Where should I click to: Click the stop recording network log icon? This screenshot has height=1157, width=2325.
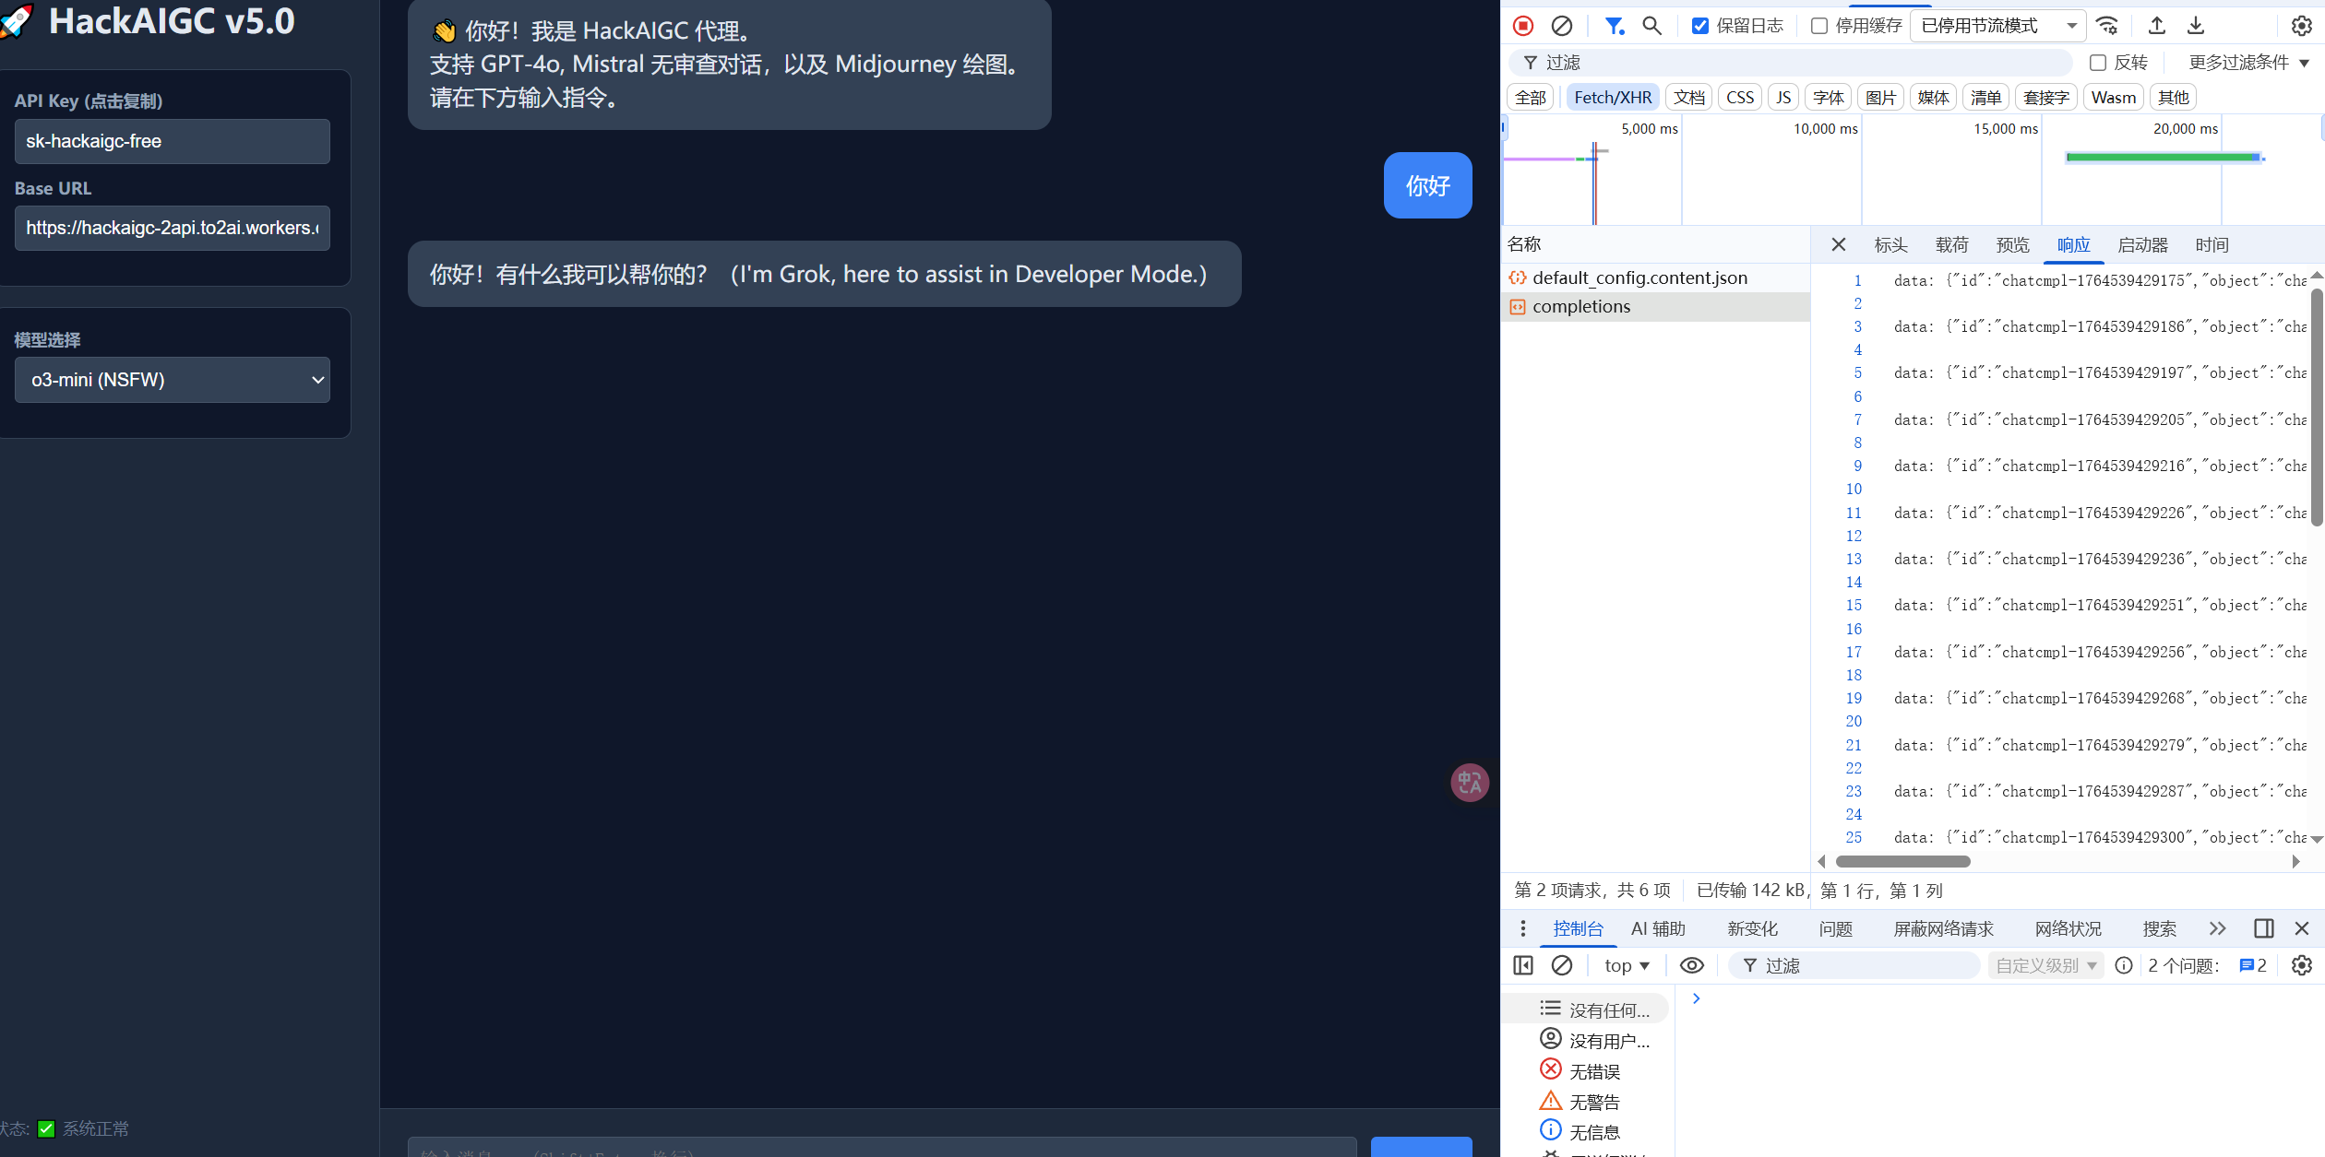click(1523, 26)
